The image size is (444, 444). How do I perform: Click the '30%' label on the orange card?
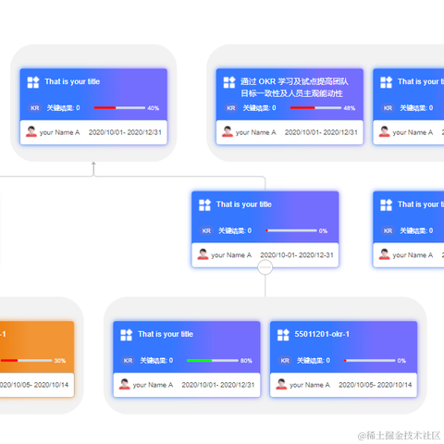[x=60, y=361]
